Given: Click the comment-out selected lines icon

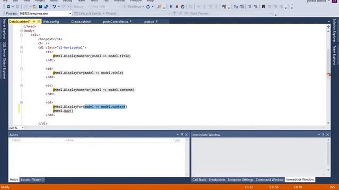Looking at the screenshot, I should [249, 7].
